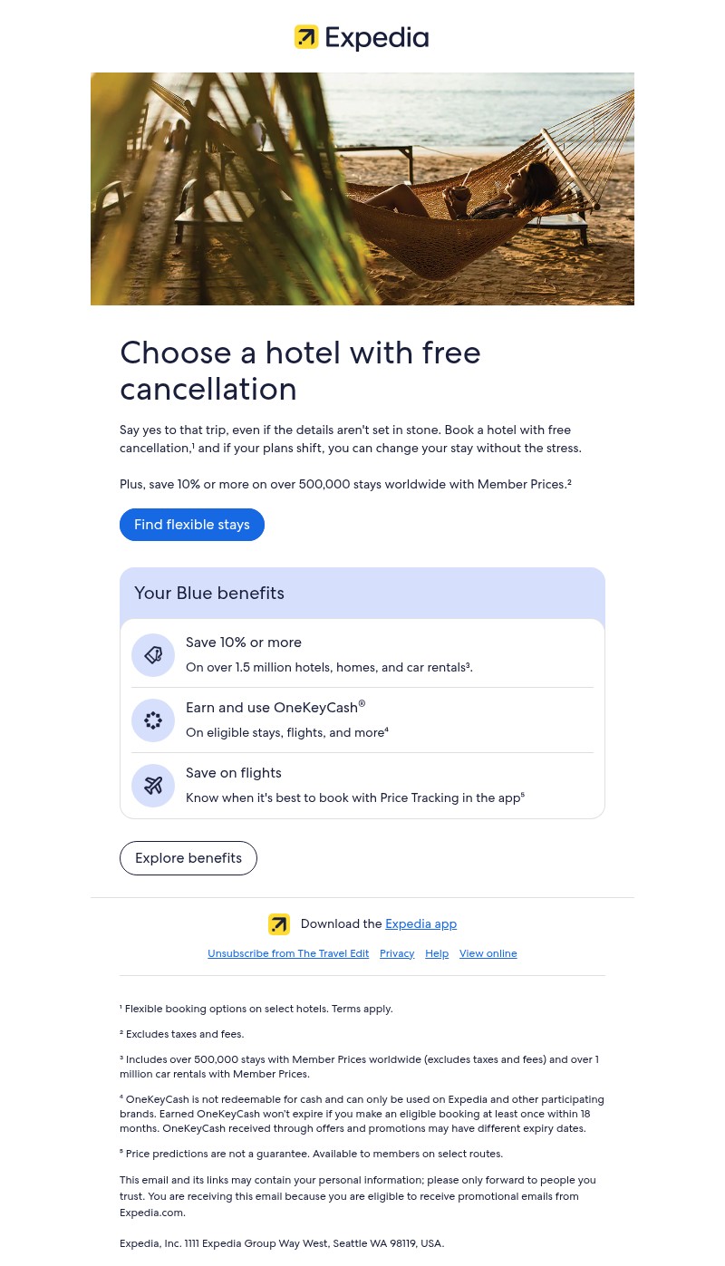Click the Save on flights benefit title
This screenshot has height=1266, width=725.
(234, 773)
